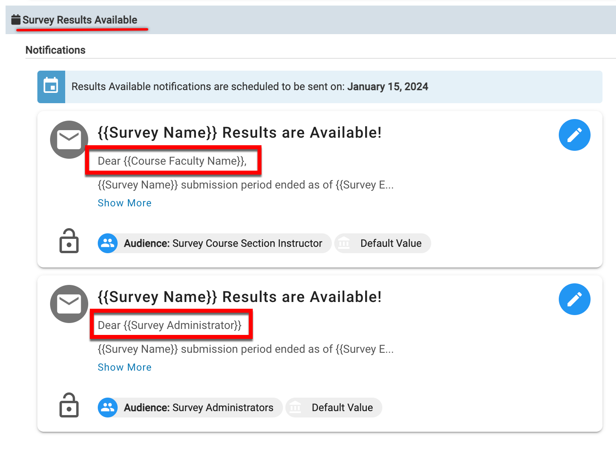The image size is (616, 450).
Task: Click people icon for Survey Course Section Instructor
Action: 108,243
